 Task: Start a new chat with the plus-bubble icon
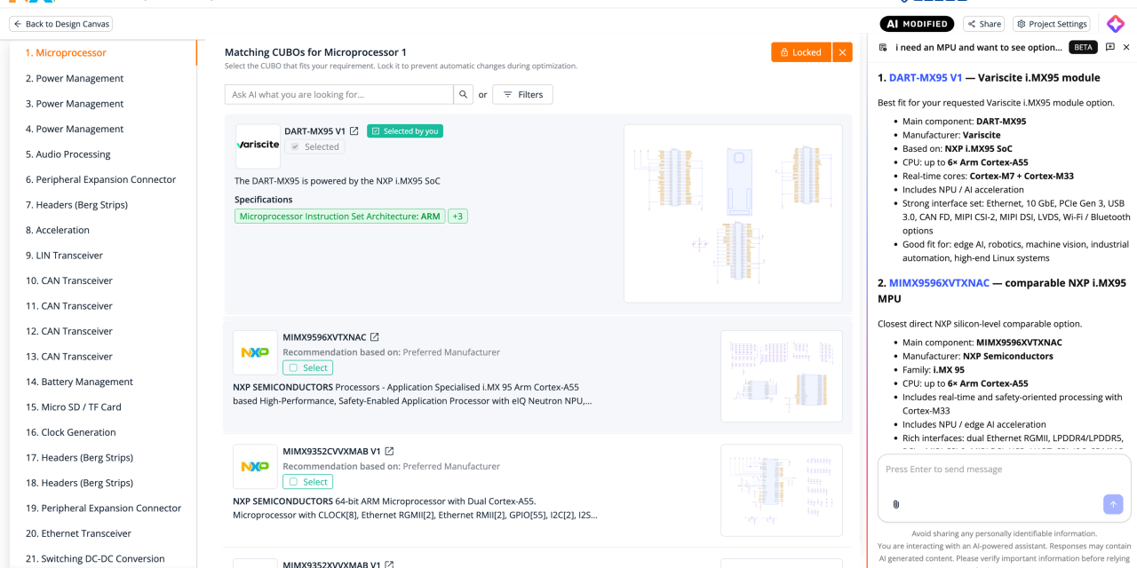pyautogui.click(x=1110, y=47)
